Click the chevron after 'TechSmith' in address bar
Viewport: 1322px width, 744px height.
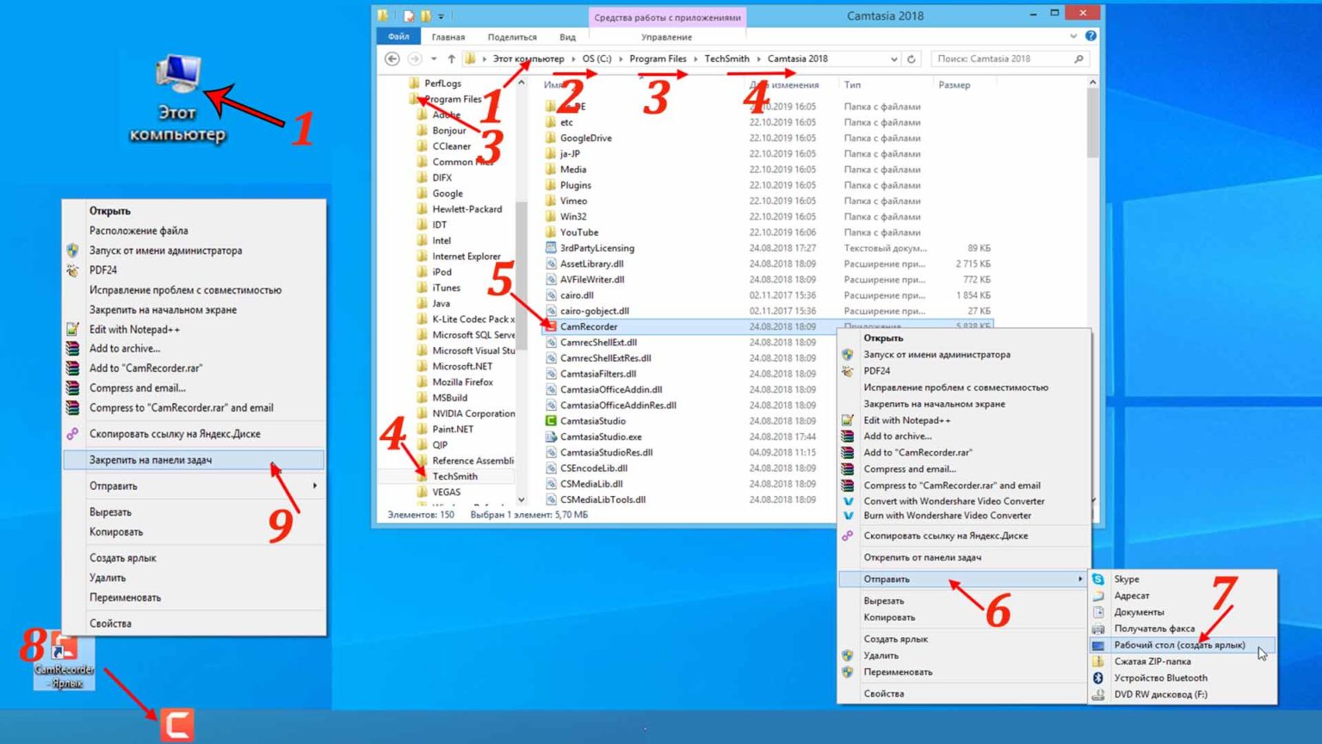758,59
